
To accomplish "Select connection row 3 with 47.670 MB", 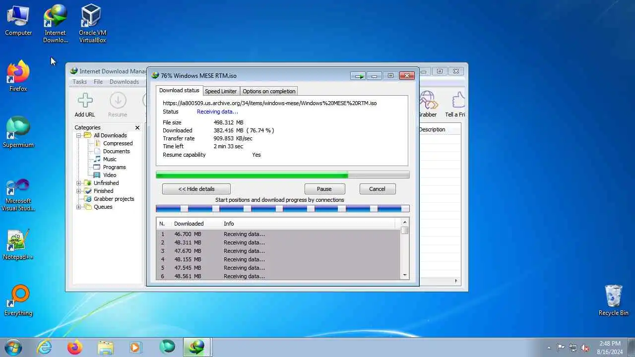I will point(278,251).
